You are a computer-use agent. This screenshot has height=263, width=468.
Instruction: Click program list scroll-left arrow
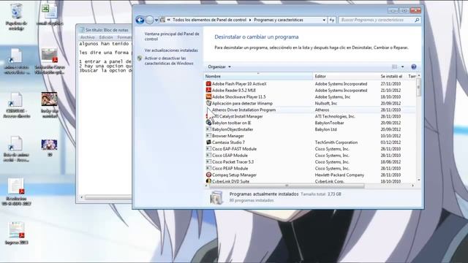[x=206, y=186]
